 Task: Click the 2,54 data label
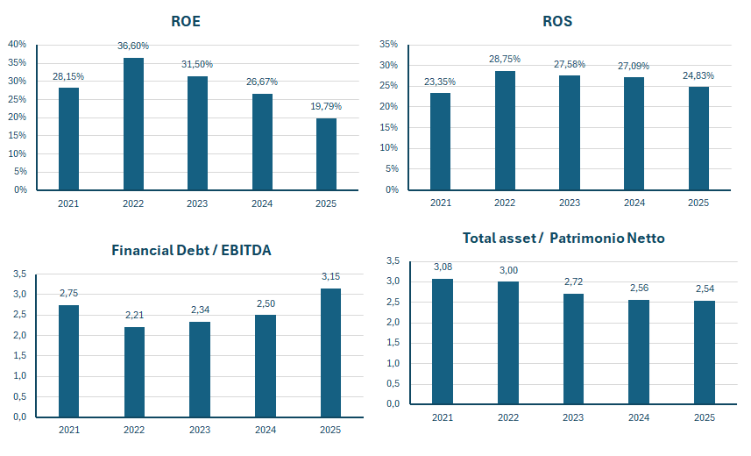(x=705, y=289)
